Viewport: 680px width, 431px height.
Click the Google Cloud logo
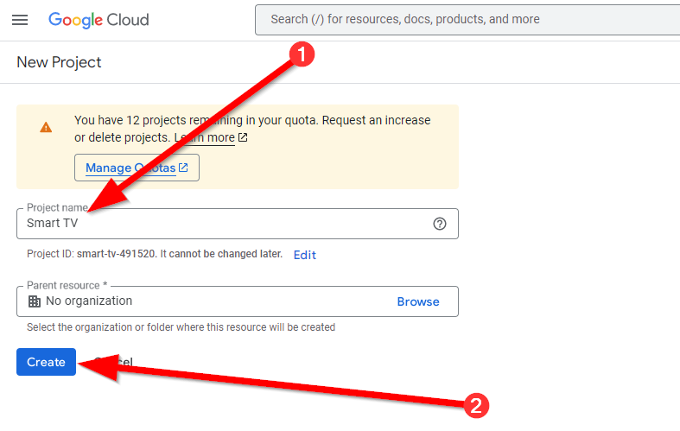[99, 19]
